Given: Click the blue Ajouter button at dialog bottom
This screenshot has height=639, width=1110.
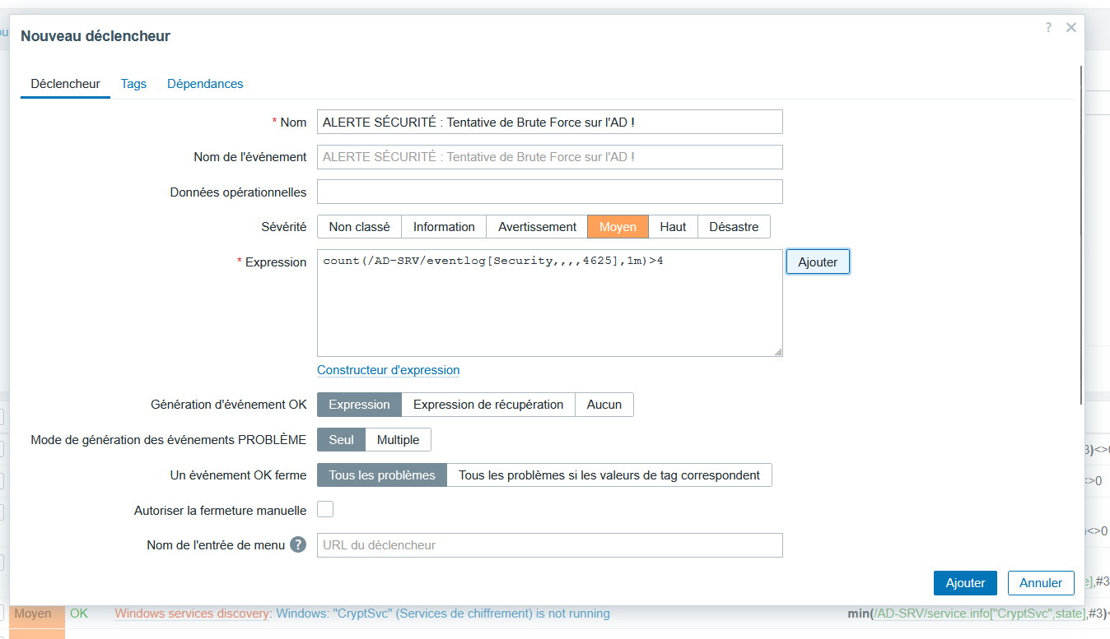Looking at the screenshot, I should point(965,583).
